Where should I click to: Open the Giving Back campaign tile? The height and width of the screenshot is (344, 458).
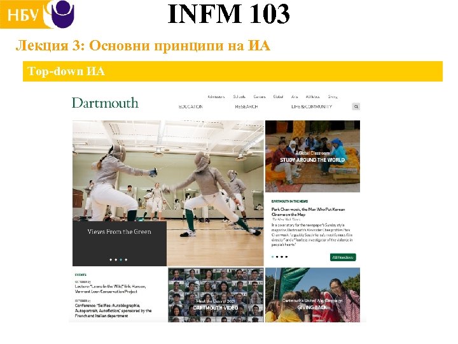pyautogui.click(x=312, y=295)
